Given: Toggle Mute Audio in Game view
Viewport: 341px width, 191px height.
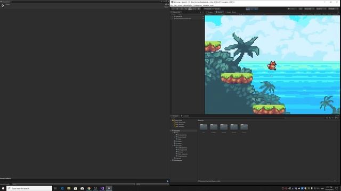Looking at the screenshot, I should click(318, 14).
